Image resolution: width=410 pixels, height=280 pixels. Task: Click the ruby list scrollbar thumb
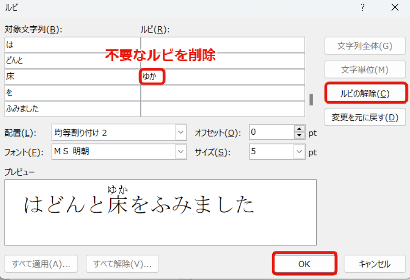[x=311, y=99]
